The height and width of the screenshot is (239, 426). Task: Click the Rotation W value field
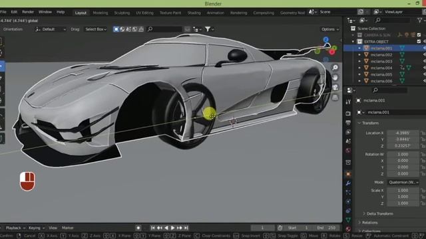click(x=403, y=154)
